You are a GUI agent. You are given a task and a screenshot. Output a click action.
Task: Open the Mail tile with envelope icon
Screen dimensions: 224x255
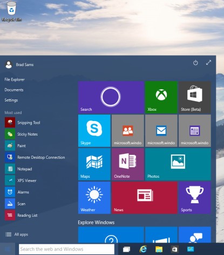click(161, 131)
